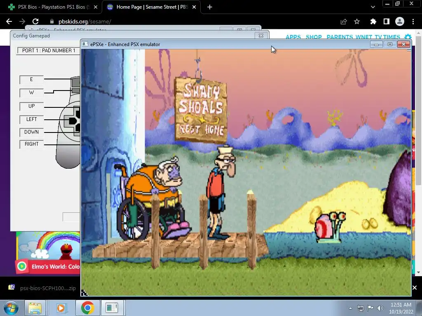Click the PBS settings gear icon
This screenshot has width=422, height=316.
tap(408, 37)
